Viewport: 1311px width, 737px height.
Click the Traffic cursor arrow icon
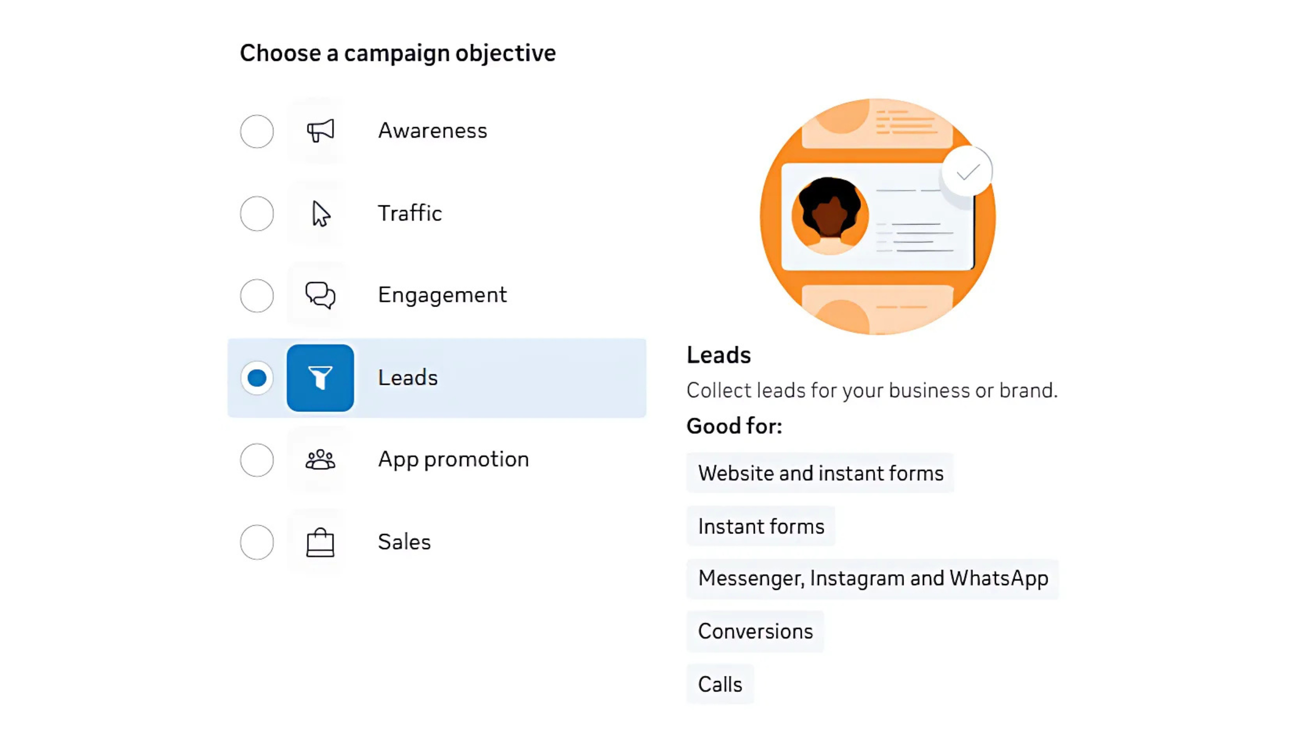(x=321, y=213)
